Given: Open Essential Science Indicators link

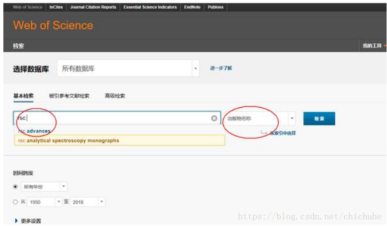Looking at the screenshot, I should pyautogui.click(x=150, y=7).
